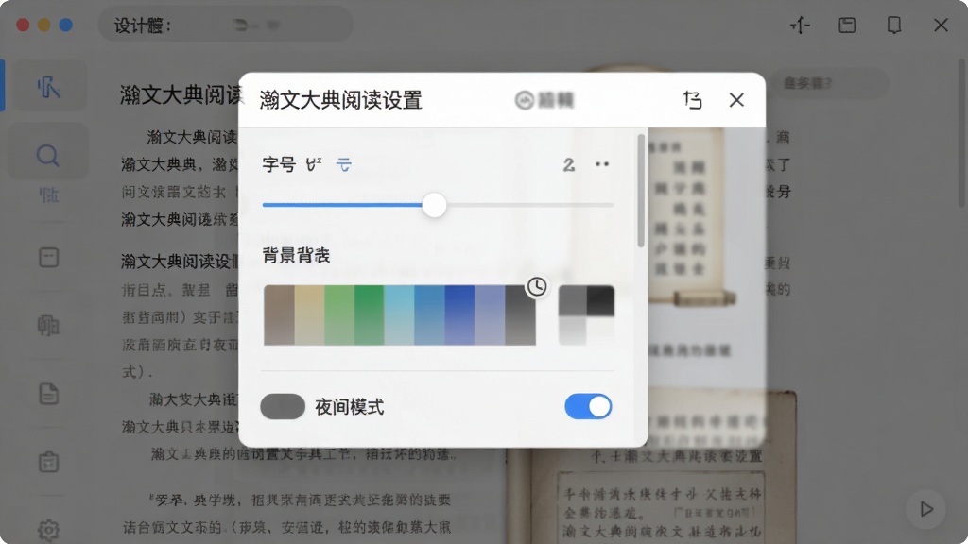The height and width of the screenshot is (544, 968).
Task: Select the light cyan background swatch
Action: click(x=400, y=315)
